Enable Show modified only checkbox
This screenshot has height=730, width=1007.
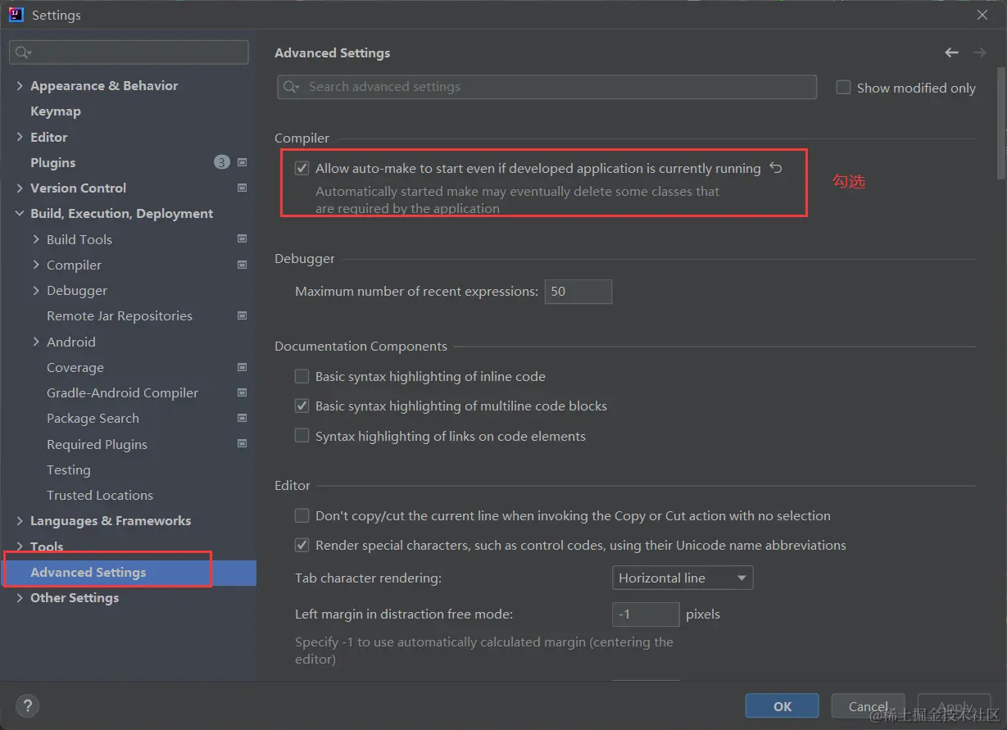(x=843, y=88)
